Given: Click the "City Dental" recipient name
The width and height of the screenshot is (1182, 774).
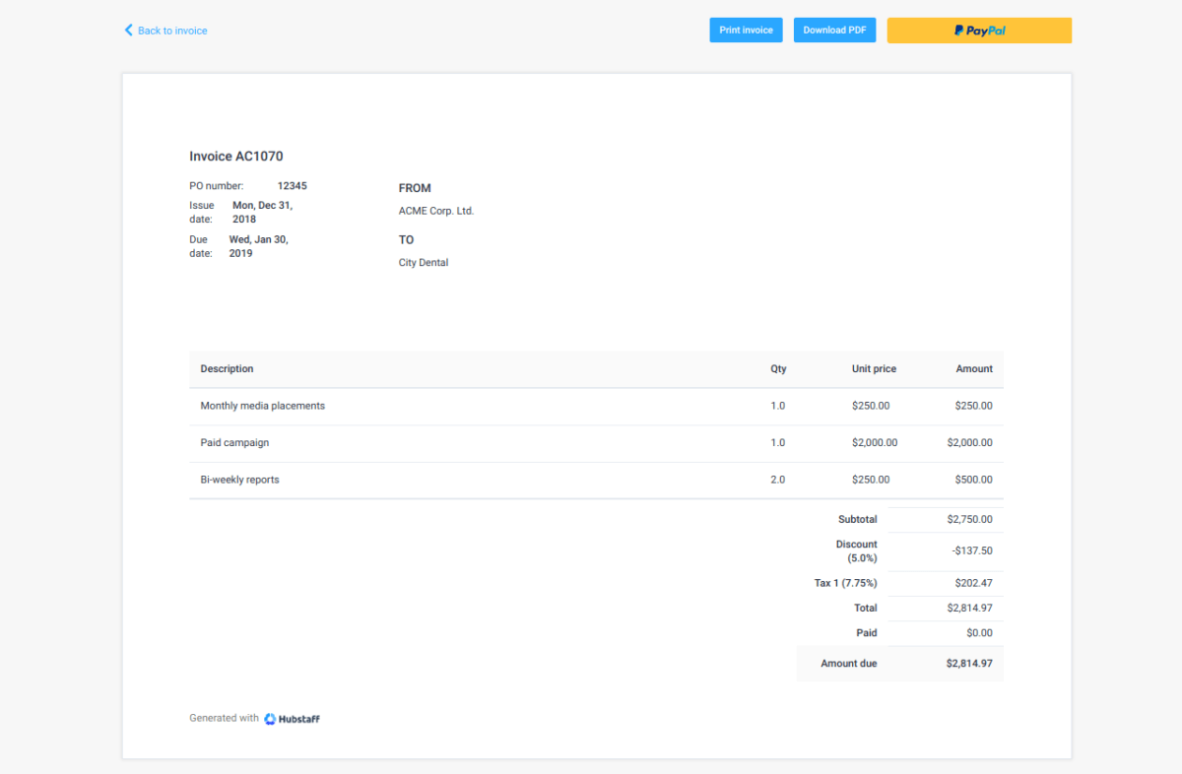Looking at the screenshot, I should [423, 262].
